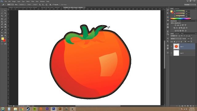Toggle lock image pixels
This screenshot has width=197, height=111.
(177, 42)
